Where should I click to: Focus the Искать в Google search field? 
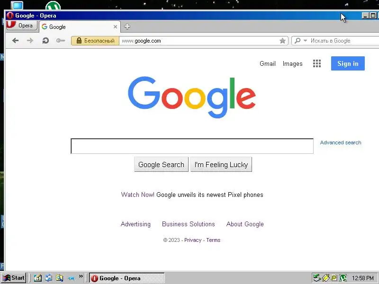(x=343, y=41)
